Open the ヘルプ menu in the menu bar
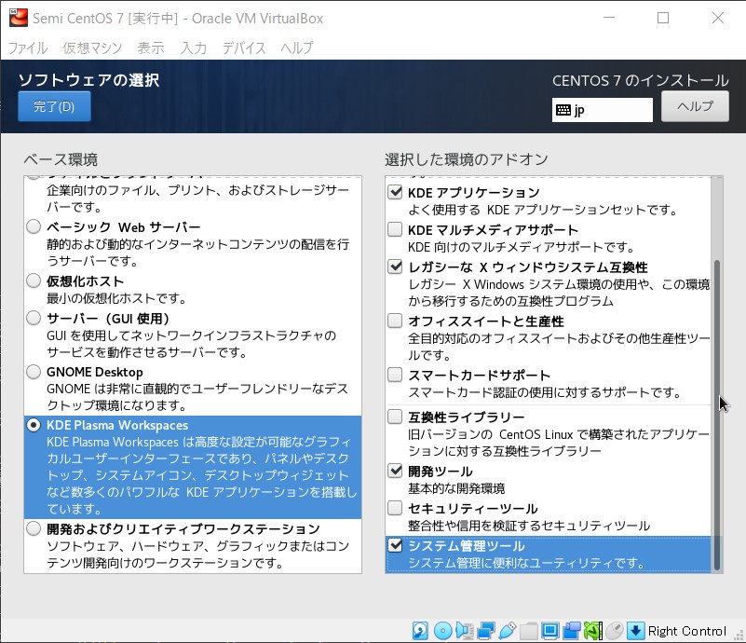This screenshot has height=643, width=746. pos(297,48)
